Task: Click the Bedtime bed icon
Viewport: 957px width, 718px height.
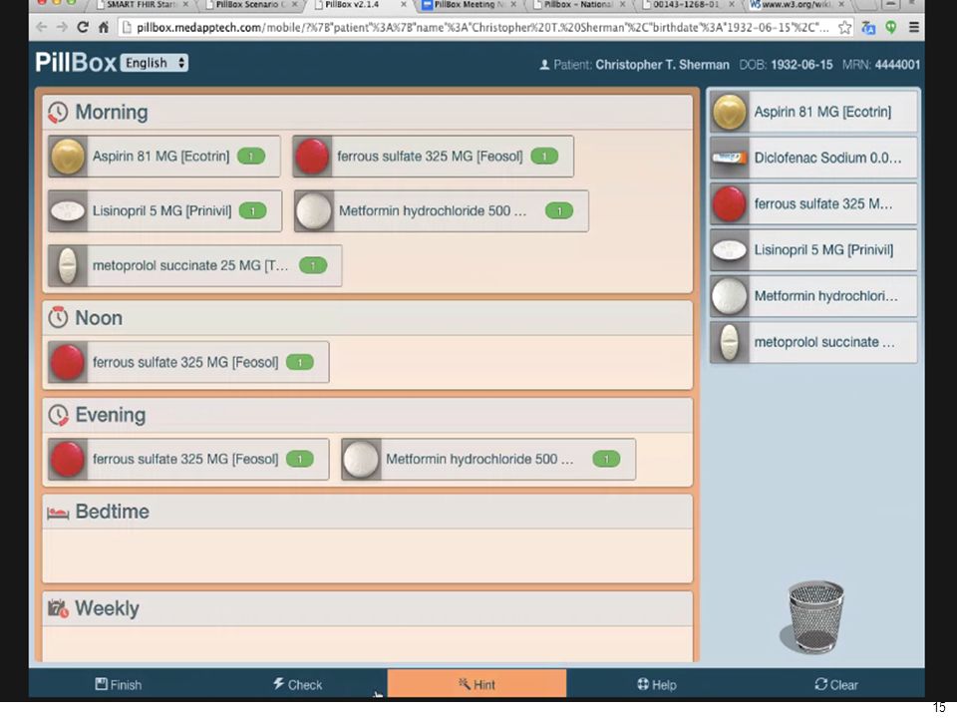Action: point(58,513)
